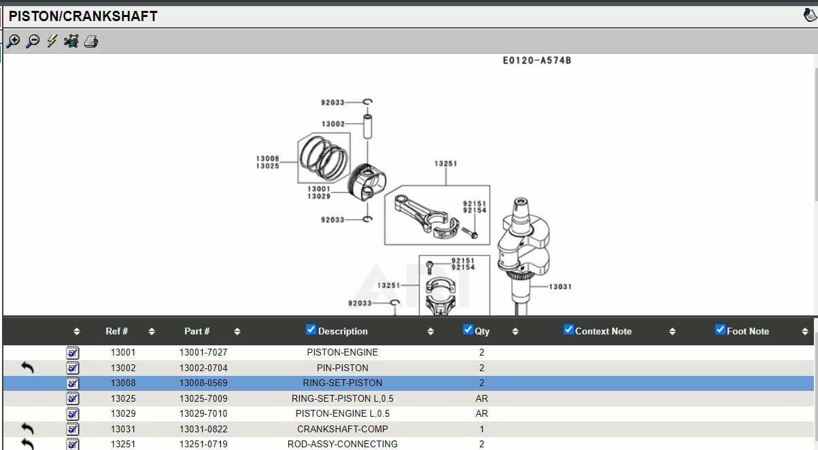Click the PISTON/CRANKSHAFT title bar

82,15
